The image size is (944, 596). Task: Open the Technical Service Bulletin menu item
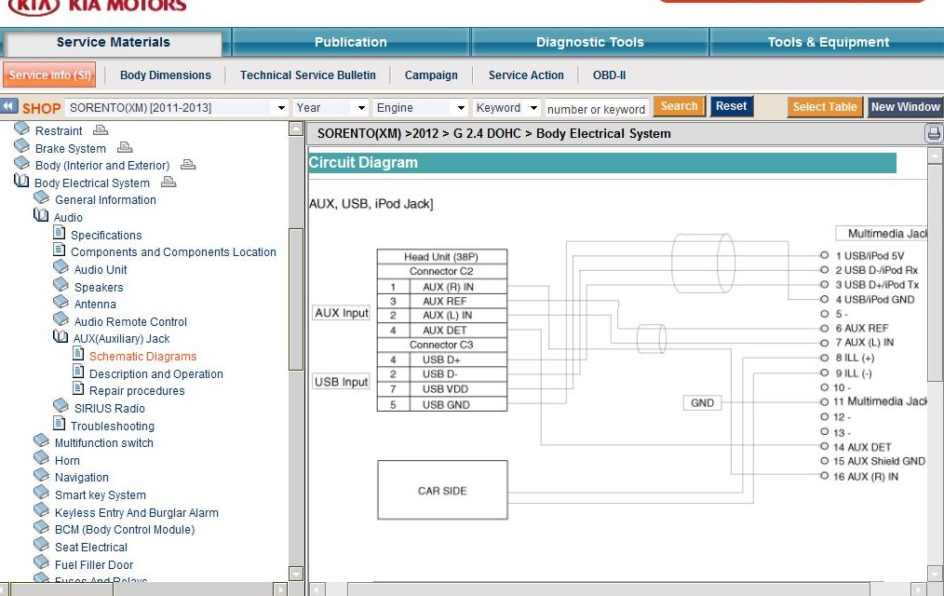tap(307, 75)
